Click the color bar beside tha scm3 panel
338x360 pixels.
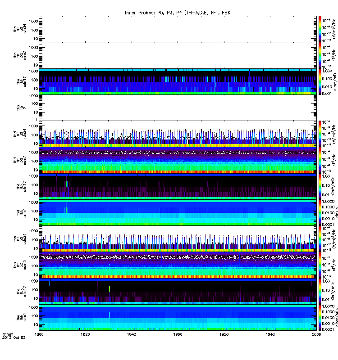coord(320,55)
